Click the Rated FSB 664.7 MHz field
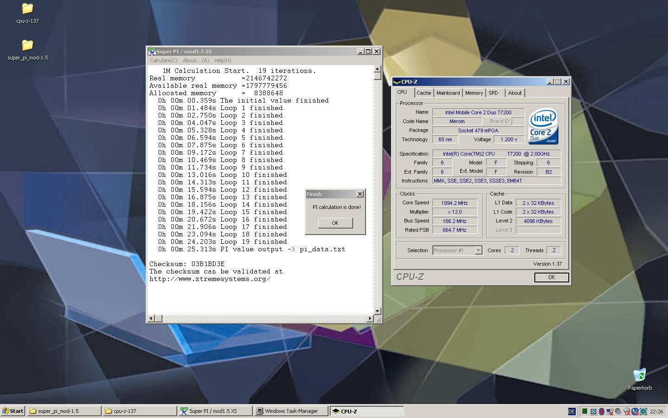Image resolution: width=668 pixels, height=418 pixels. pyautogui.click(x=454, y=230)
